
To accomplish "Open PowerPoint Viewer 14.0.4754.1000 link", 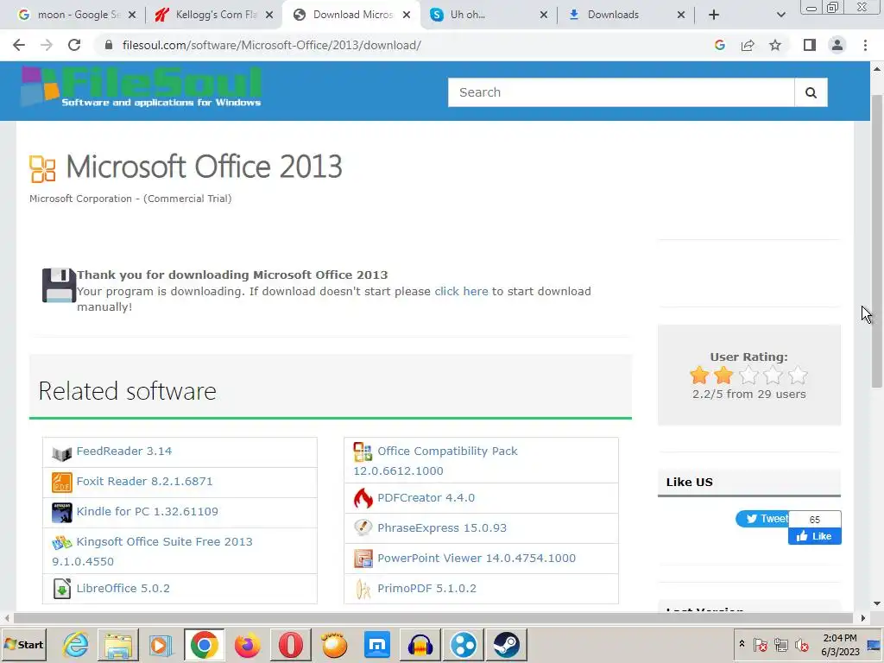I will (477, 559).
